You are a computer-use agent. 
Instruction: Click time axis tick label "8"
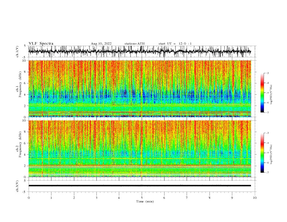(209, 198)
